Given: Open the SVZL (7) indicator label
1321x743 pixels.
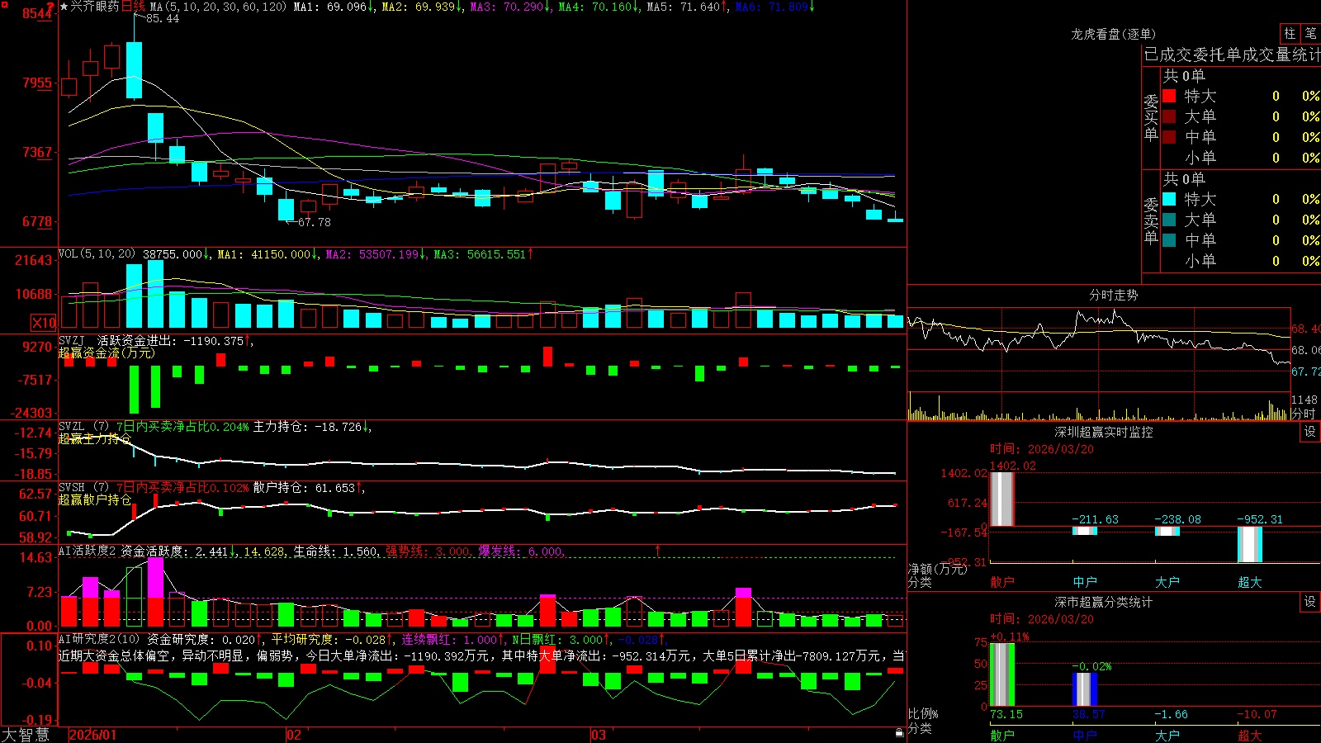Looking at the screenshot, I should [83, 427].
